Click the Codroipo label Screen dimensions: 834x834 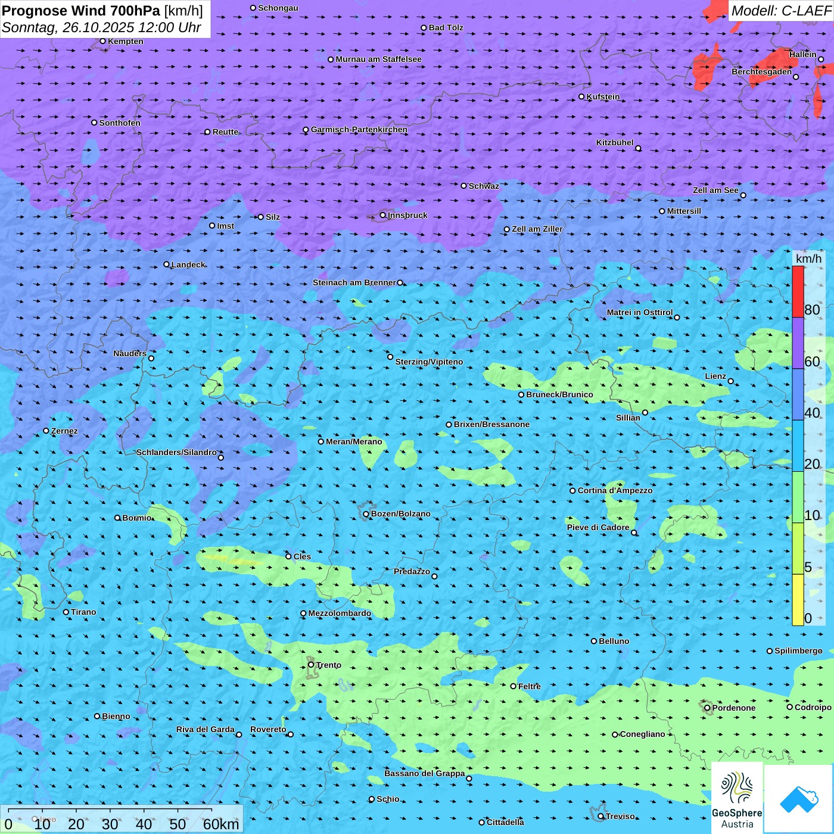pyautogui.click(x=813, y=707)
